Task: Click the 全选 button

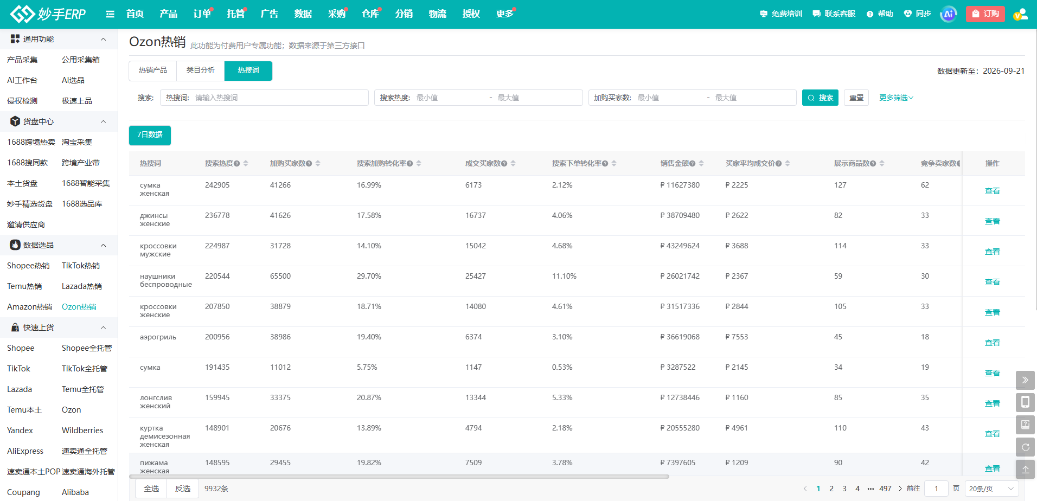Action: (x=151, y=489)
